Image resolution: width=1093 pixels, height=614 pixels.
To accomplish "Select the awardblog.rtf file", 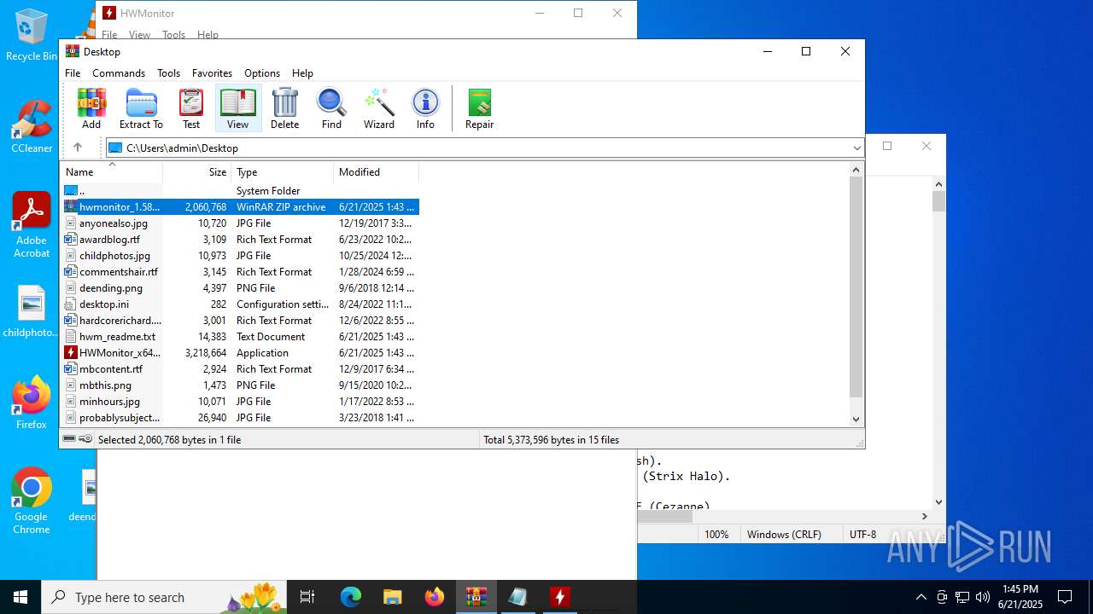I will [x=240, y=240].
